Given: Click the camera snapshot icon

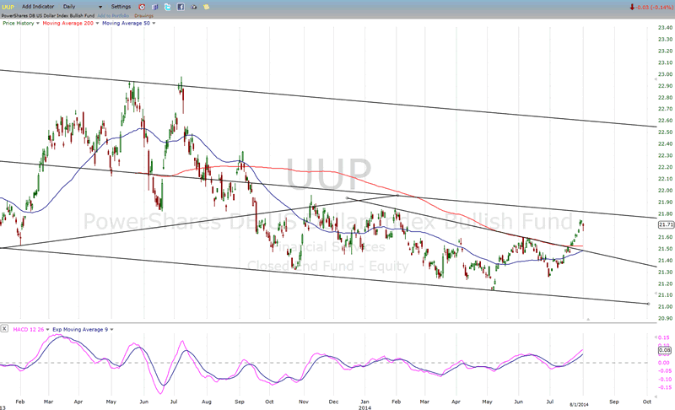Looking at the screenshot, I should tap(194, 7).
